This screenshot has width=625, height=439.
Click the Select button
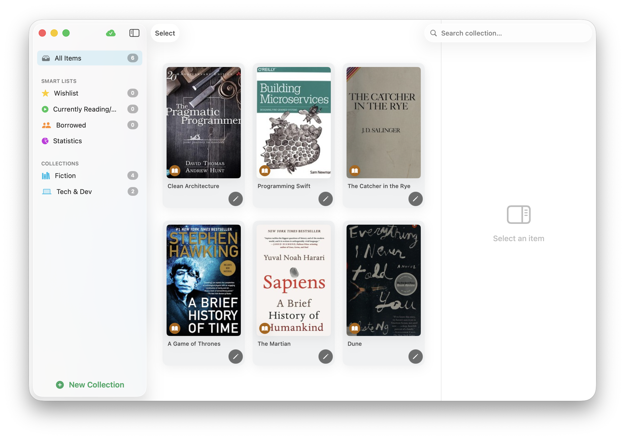coord(165,33)
